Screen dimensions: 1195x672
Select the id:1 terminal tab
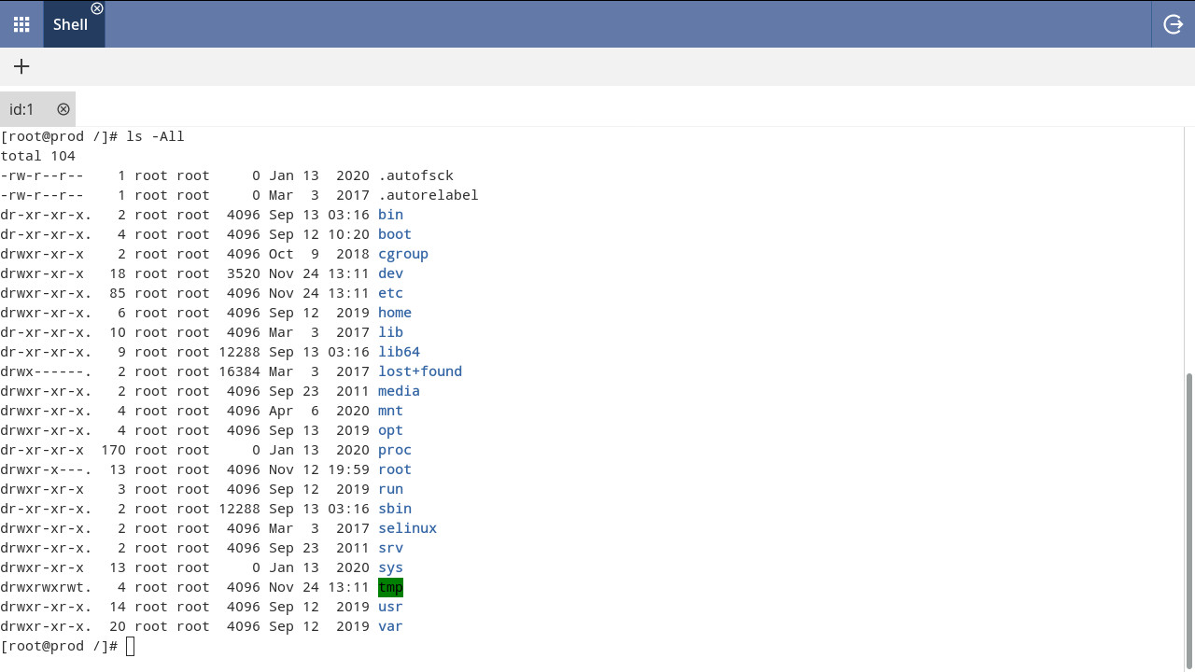[x=21, y=109]
